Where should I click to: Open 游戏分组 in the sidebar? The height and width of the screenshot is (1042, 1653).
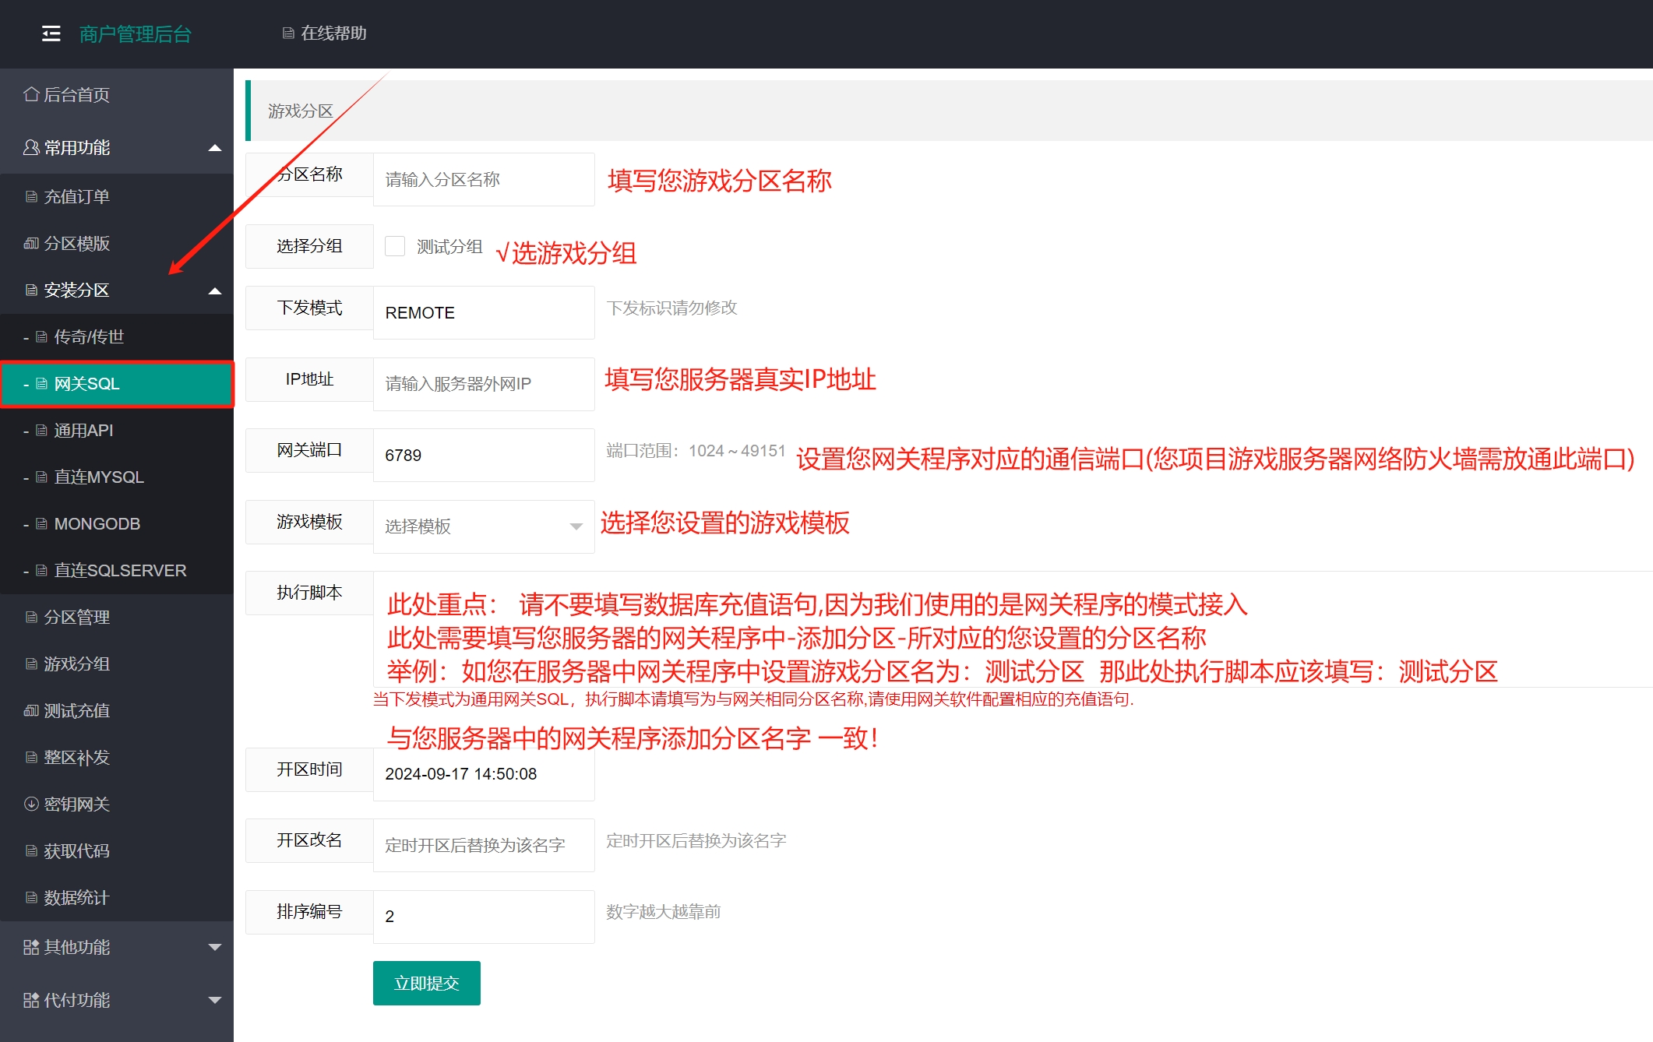point(117,664)
